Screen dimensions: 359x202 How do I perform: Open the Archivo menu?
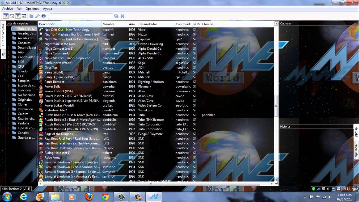8,9
